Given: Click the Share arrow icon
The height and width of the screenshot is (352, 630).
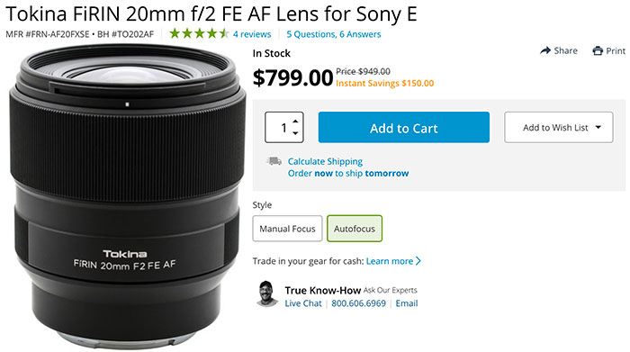Looking at the screenshot, I should (545, 50).
